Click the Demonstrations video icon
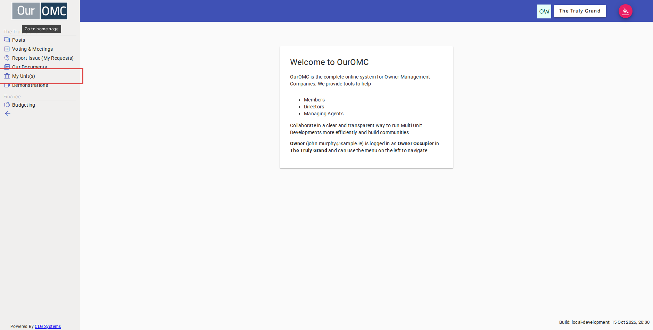The width and height of the screenshot is (653, 330). pos(7,85)
